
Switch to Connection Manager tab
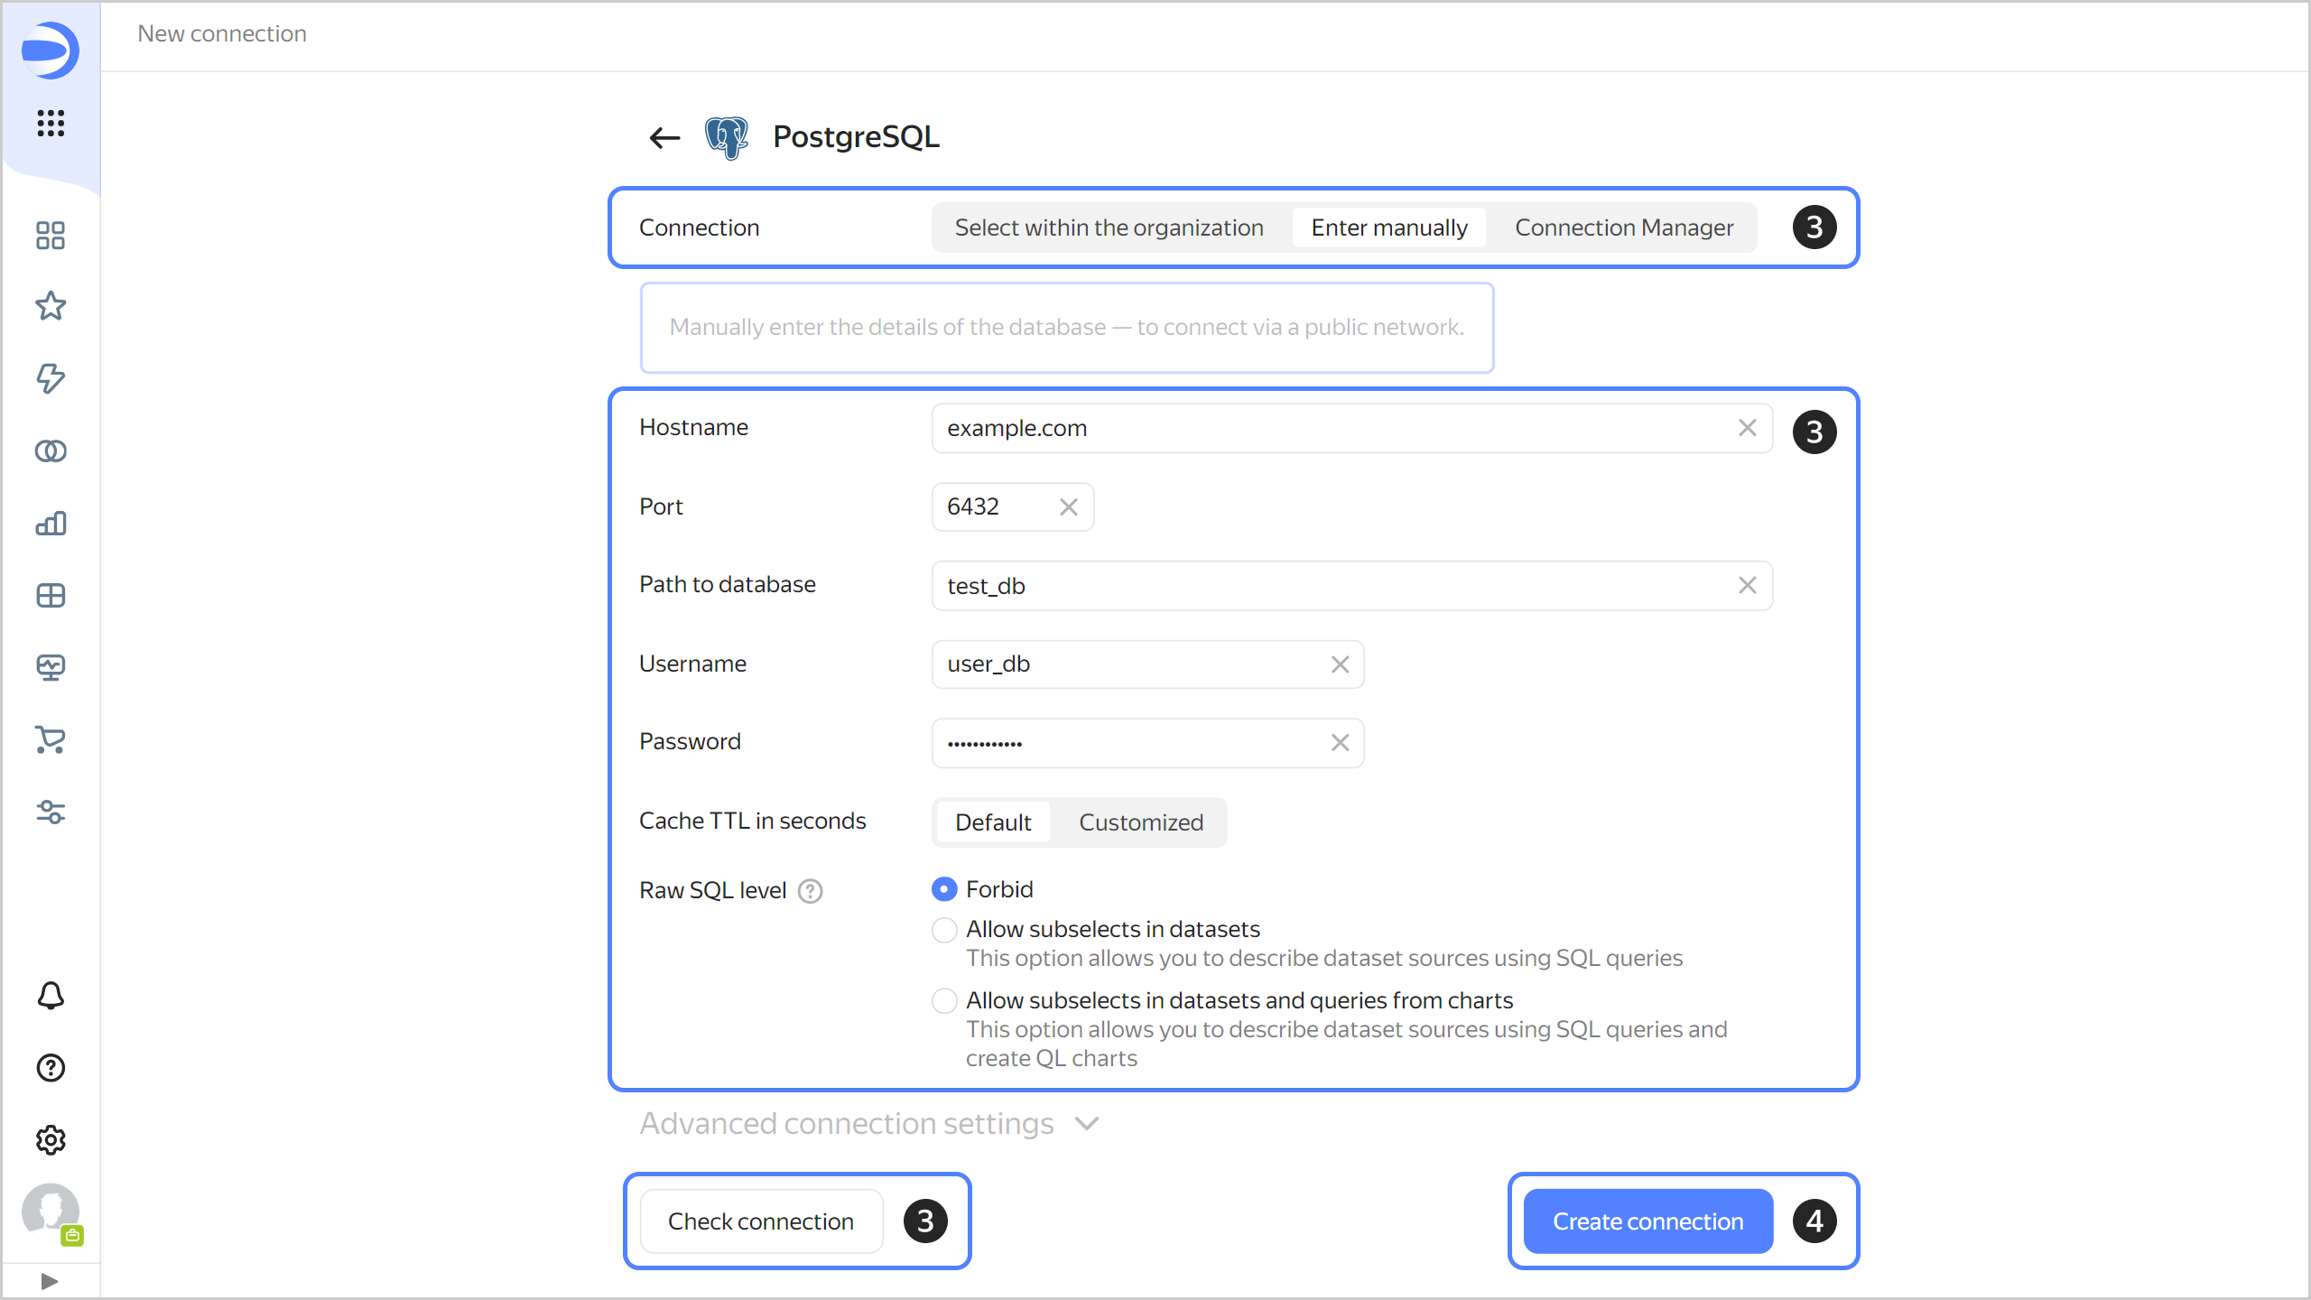pyautogui.click(x=1623, y=227)
